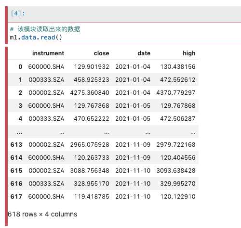Select the 600000.SHA cell in row 617
Viewport: 241px width, 228px height.
(x=46, y=197)
